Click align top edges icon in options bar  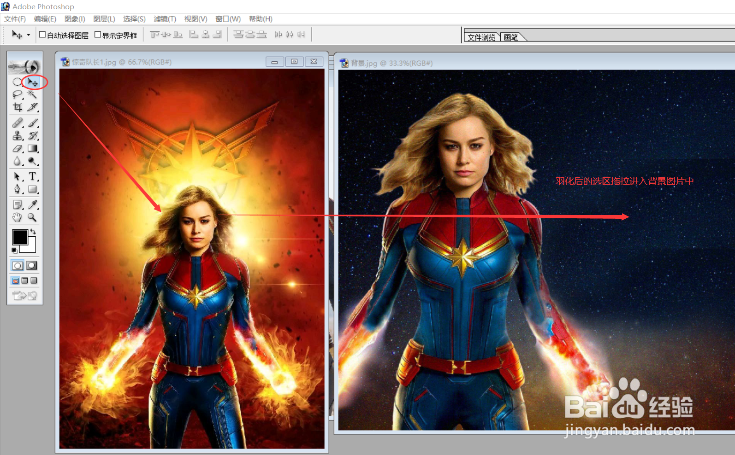point(155,35)
